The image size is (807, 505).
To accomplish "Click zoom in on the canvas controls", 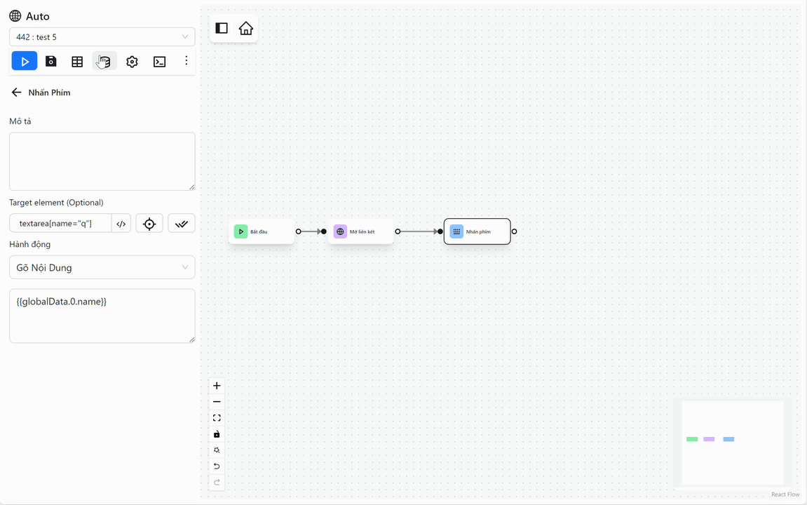I will click(217, 385).
